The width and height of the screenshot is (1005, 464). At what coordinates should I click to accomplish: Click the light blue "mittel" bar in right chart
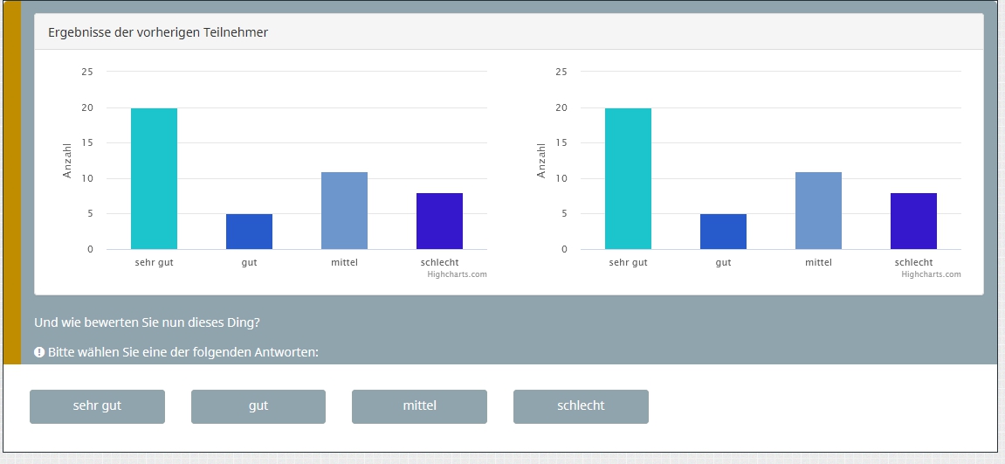coord(818,211)
